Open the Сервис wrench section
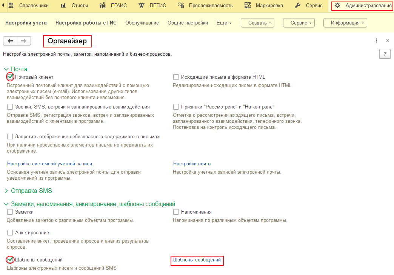Screen dimensions: 394x275 point(308,6)
